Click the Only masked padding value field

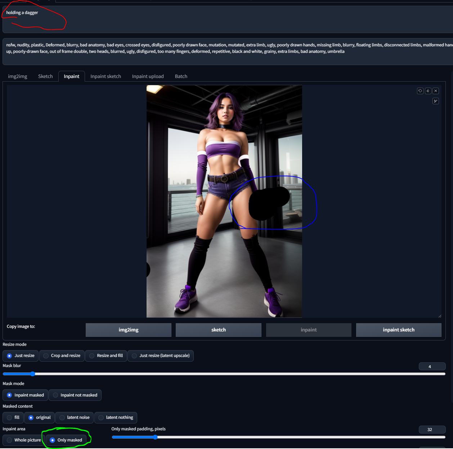pyautogui.click(x=432, y=430)
